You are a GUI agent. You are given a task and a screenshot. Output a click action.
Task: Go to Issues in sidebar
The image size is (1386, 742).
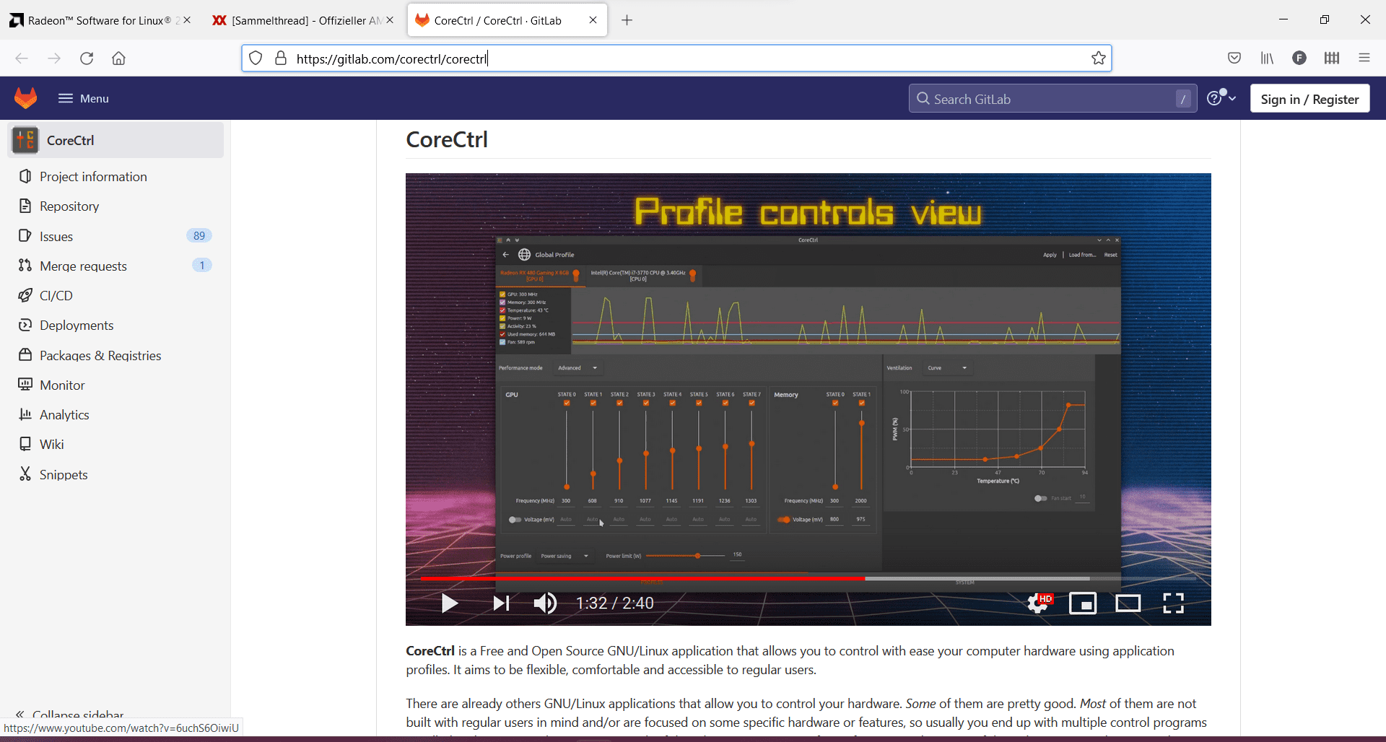click(56, 237)
